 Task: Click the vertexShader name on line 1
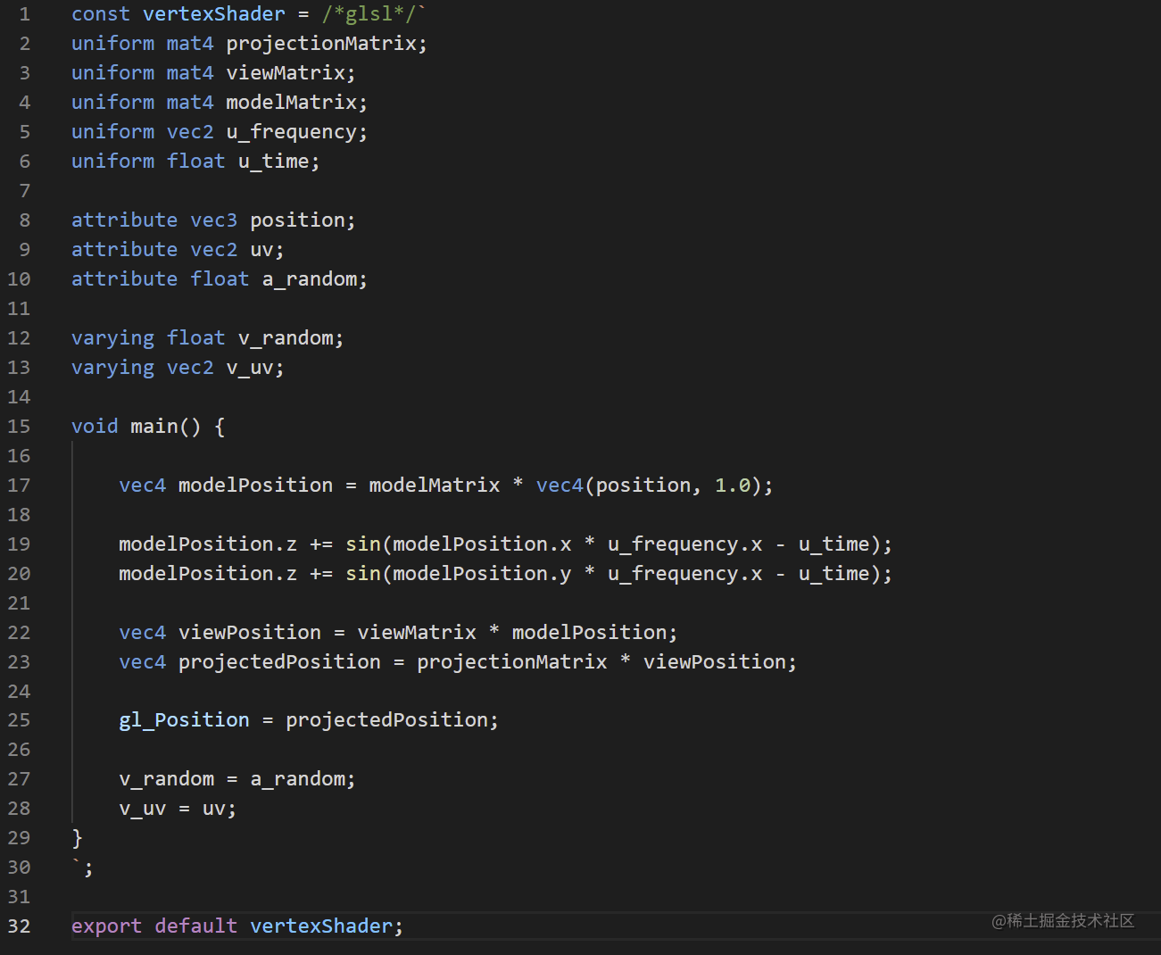click(214, 14)
